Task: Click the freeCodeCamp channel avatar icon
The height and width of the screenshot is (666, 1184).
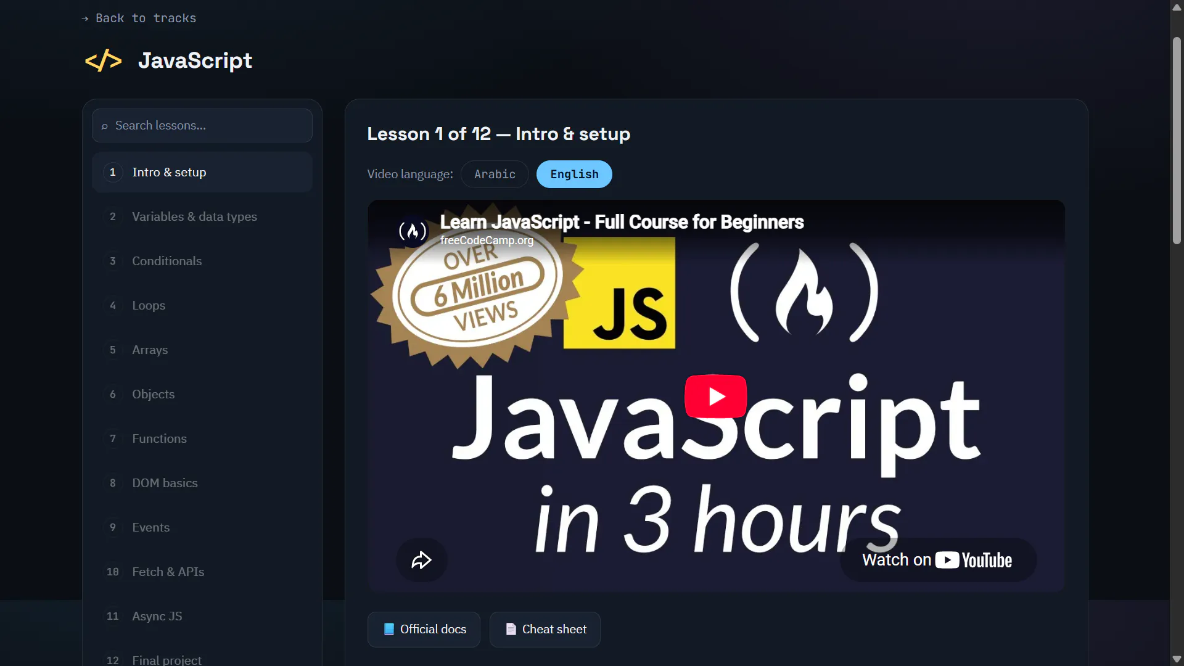Action: point(413,231)
